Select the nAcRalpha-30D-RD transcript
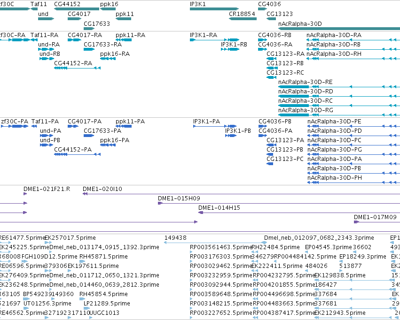Viewport: 400px width, 320px height. [x=339, y=96]
